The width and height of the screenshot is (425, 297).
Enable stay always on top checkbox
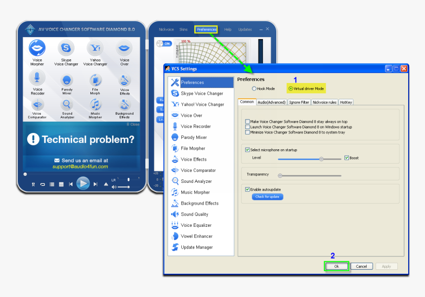pos(247,122)
